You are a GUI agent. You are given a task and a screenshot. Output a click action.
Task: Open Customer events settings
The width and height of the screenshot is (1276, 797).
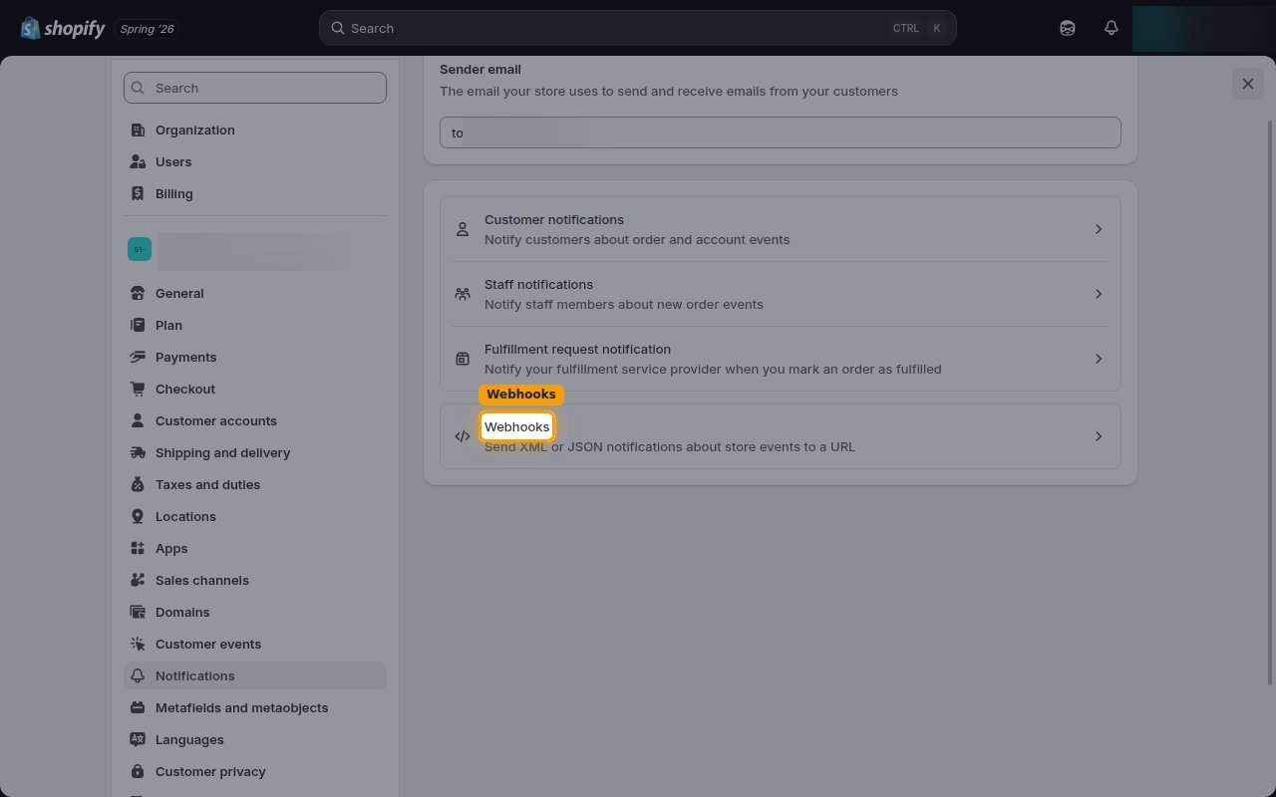[x=255, y=644]
